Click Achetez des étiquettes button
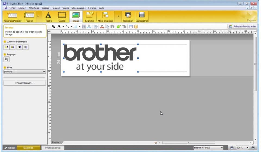This screenshot has width=261, height=152. pos(242,27)
